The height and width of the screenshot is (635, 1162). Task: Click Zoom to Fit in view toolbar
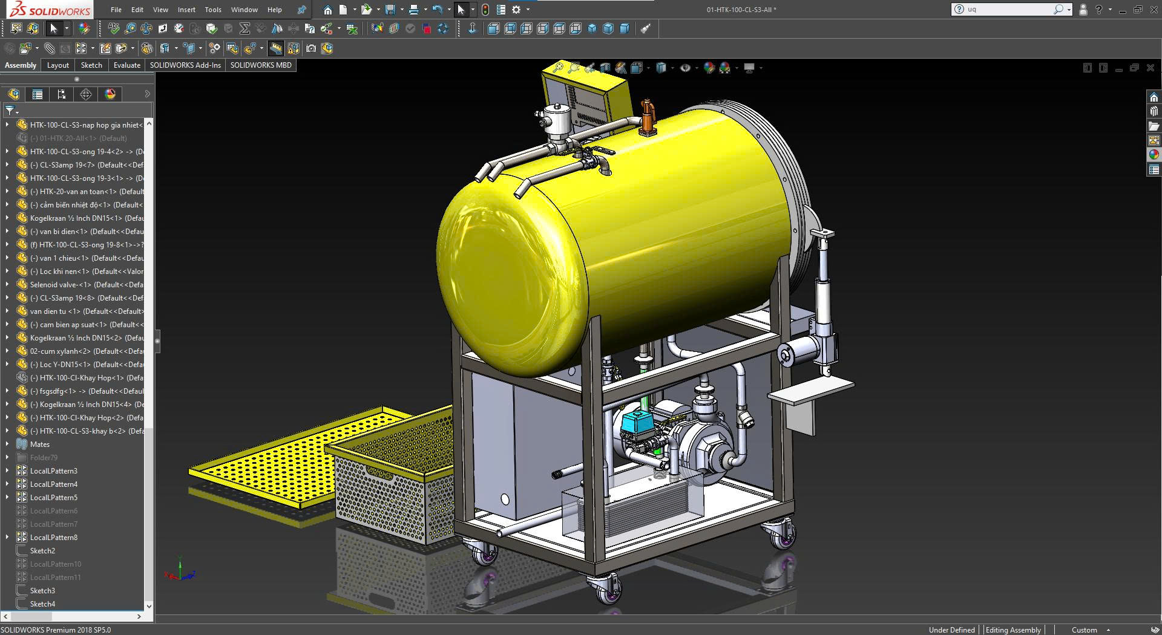point(557,68)
